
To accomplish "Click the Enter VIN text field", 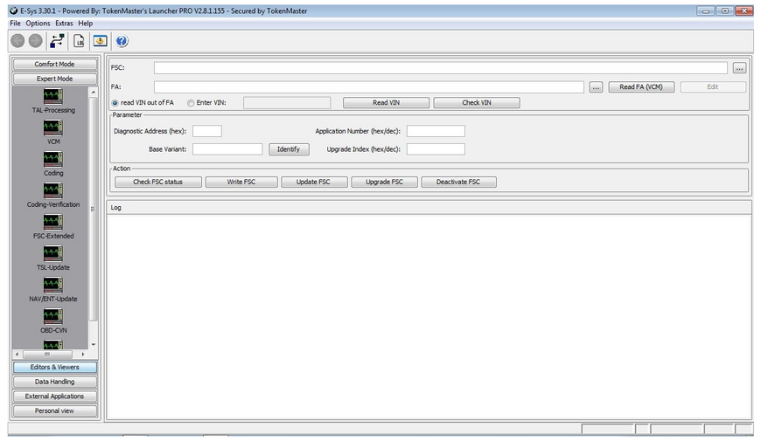I will [287, 103].
